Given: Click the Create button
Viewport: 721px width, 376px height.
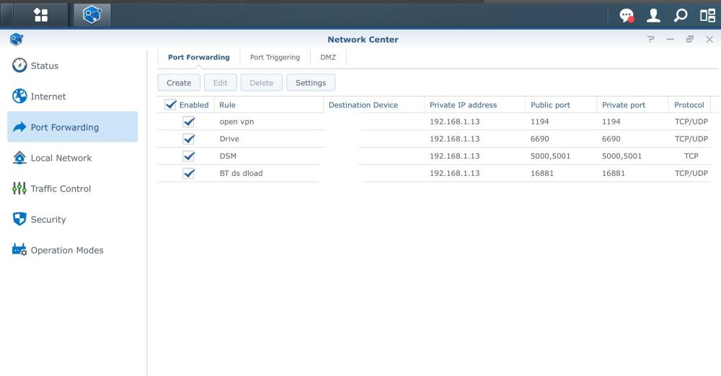Looking at the screenshot, I should click(x=179, y=83).
